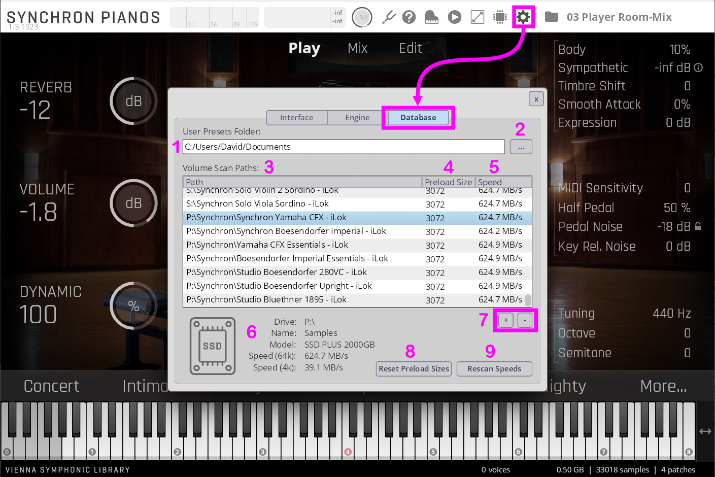Click Reset Preload Sizes button

pyautogui.click(x=414, y=369)
